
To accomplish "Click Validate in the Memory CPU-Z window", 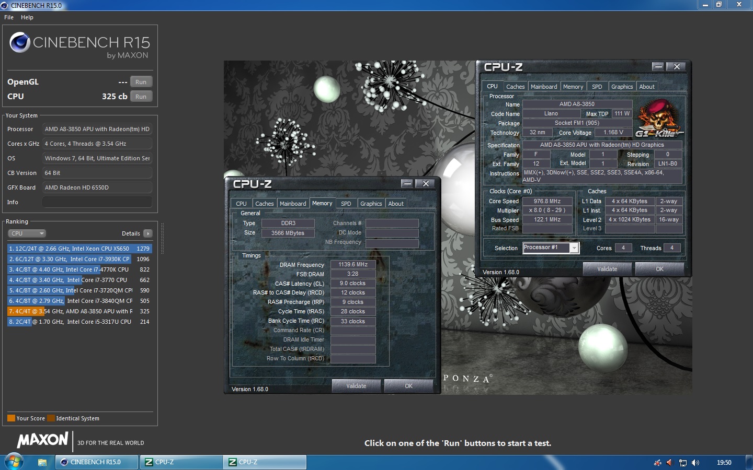I will pos(356,386).
